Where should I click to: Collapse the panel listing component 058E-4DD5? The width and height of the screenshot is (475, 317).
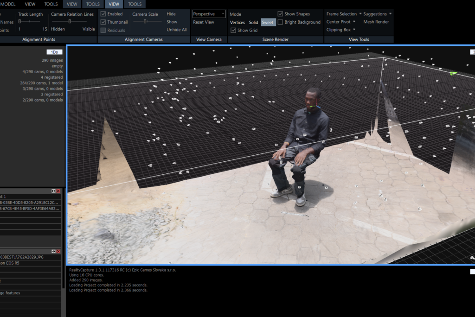(x=54, y=191)
